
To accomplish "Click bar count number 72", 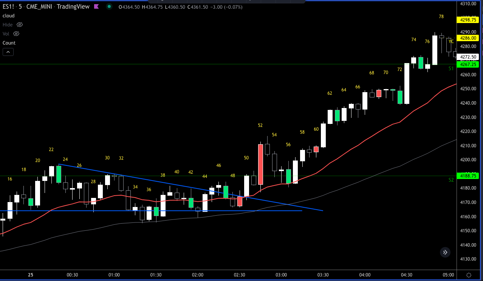I will tap(399, 69).
